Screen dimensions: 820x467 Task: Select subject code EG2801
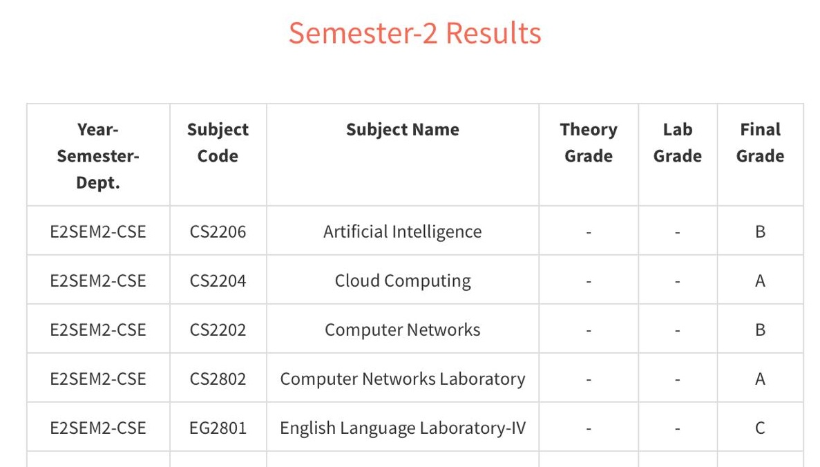coord(218,428)
